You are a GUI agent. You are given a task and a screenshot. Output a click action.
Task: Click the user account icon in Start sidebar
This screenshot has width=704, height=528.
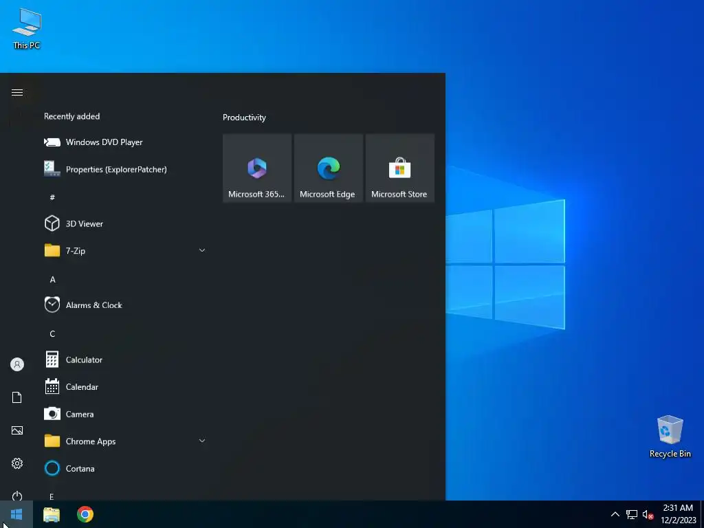17,364
